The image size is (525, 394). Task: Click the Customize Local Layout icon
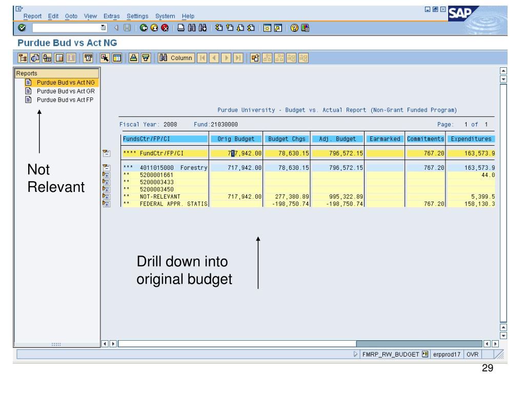(305, 28)
